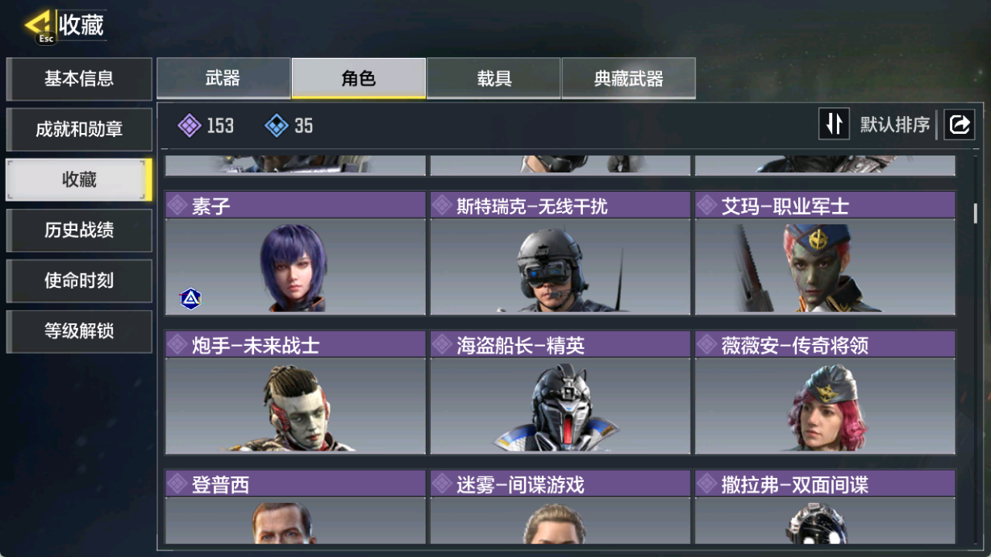Click the blue triangle badge on 素子 card
This screenshot has height=557, width=991.
[190, 299]
